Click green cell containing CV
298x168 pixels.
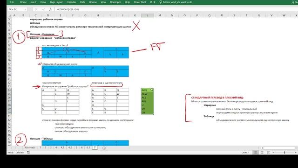click(x=147, y=109)
